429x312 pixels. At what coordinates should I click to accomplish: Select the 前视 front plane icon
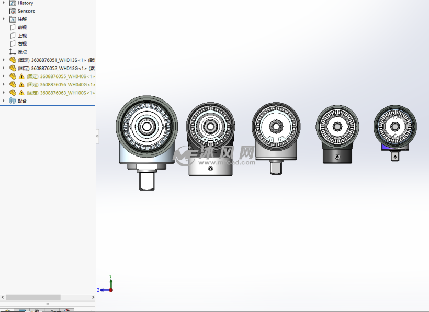coord(13,27)
